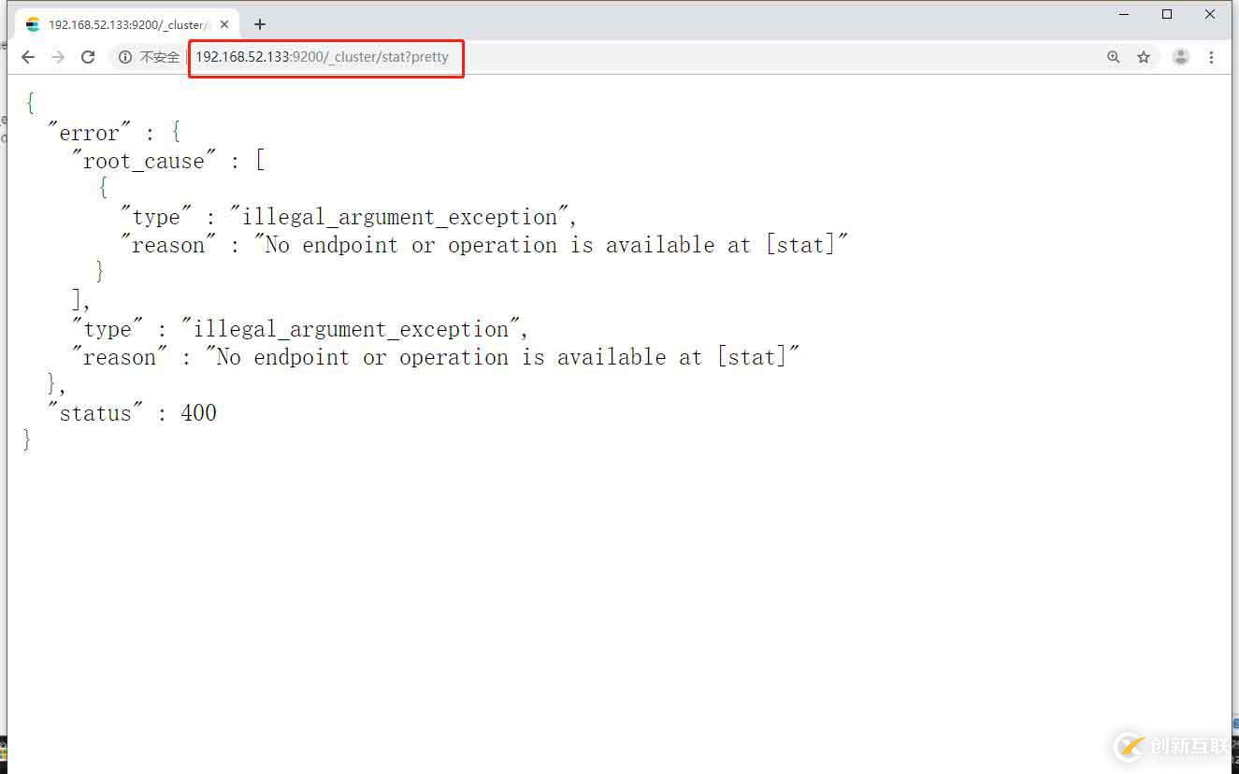Go back with the browser back arrow
Image resolution: width=1239 pixels, height=774 pixels.
click(x=28, y=57)
